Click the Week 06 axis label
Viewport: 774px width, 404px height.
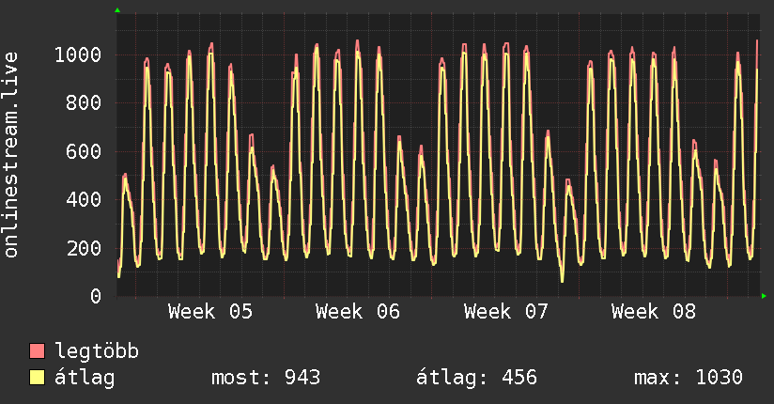358,312
